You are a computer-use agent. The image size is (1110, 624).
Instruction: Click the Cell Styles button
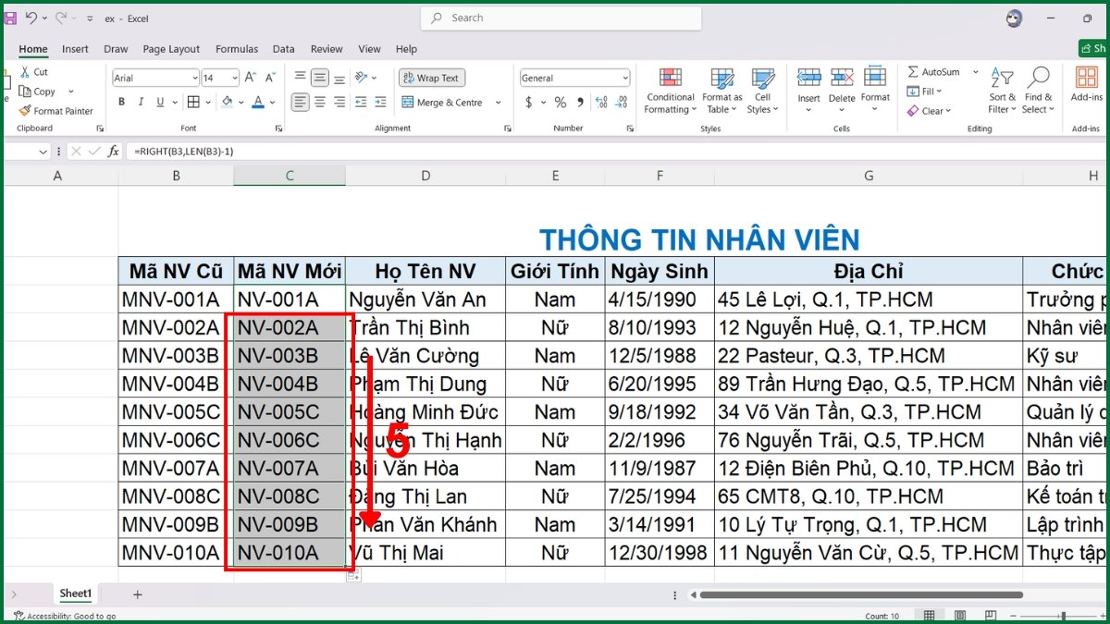point(762,90)
